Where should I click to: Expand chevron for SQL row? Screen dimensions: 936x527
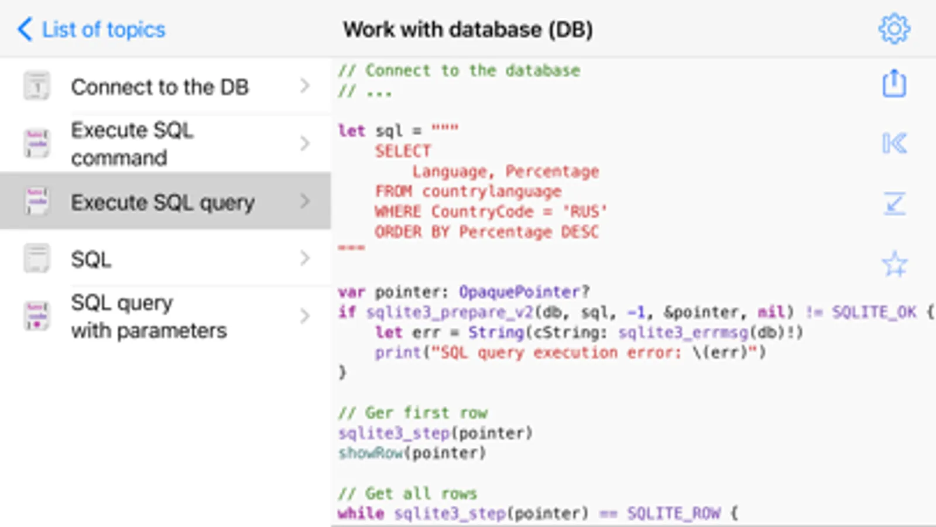click(305, 258)
